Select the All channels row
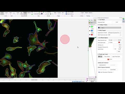Viewport: 125px width, 94px height. 92,23
